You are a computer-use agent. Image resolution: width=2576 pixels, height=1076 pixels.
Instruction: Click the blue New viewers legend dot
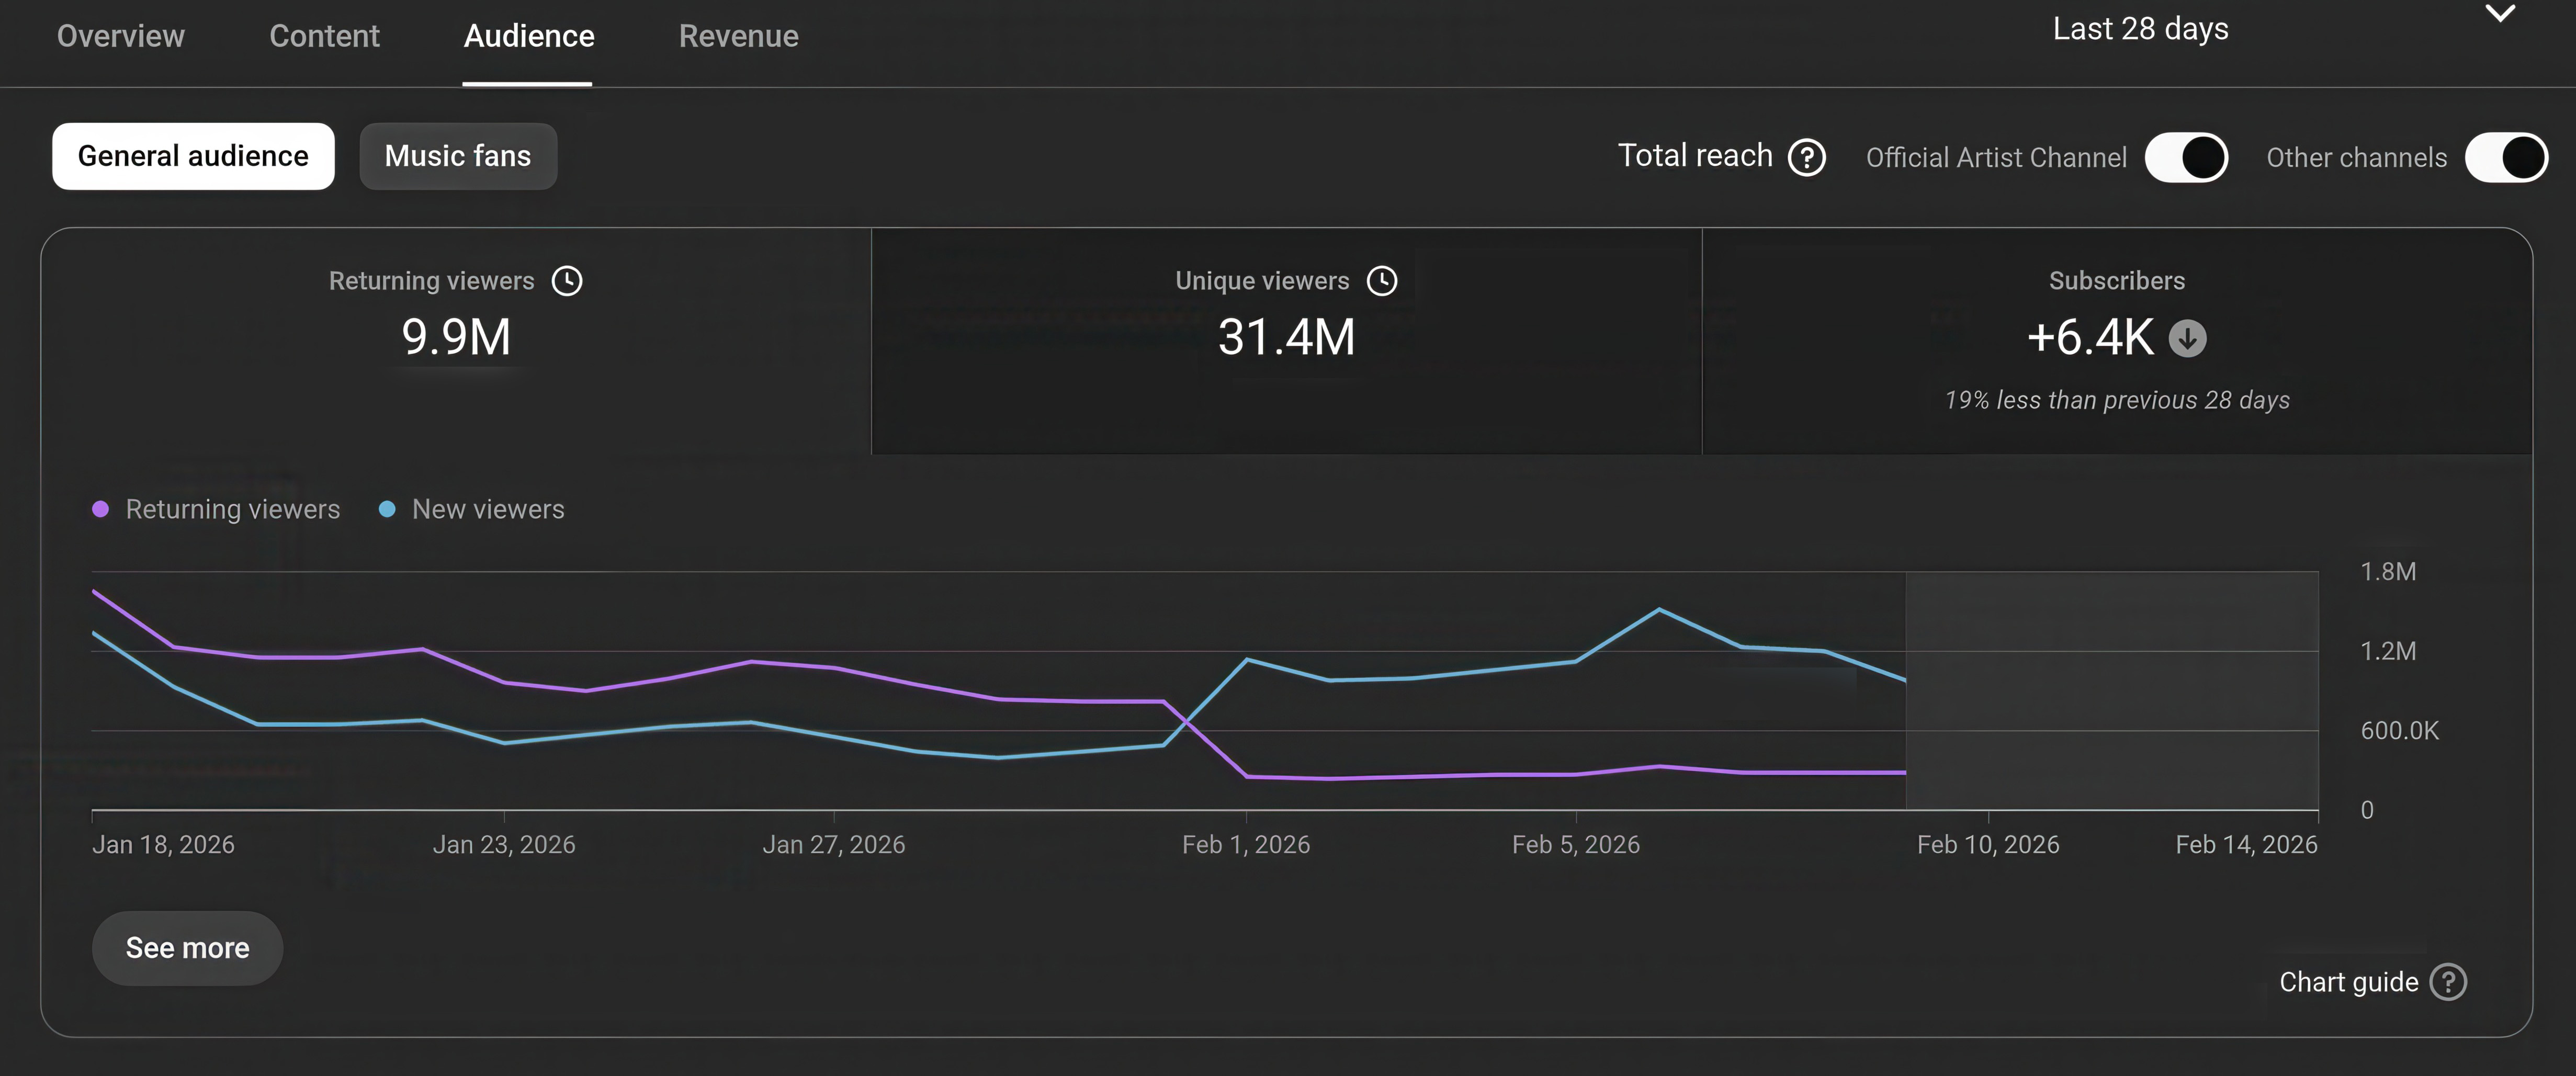click(387, 509)
